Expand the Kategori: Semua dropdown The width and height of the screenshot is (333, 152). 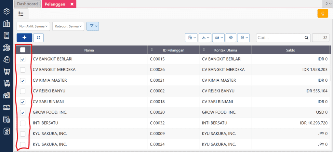[x=68, y=26]
